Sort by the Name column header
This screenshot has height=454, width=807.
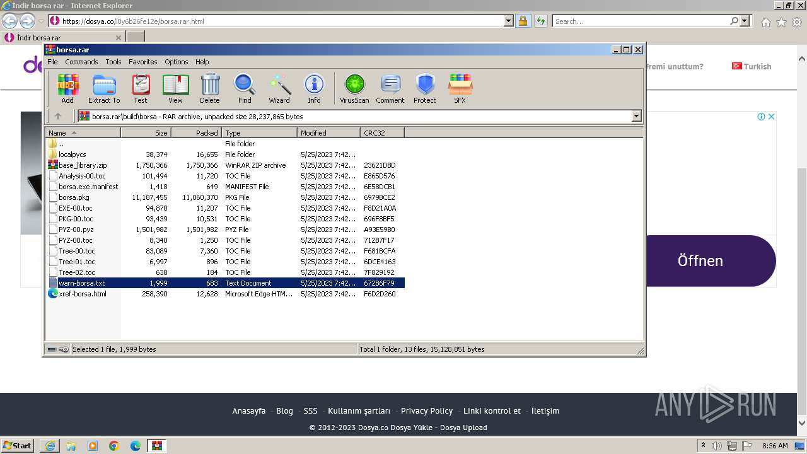click(x=83, y=133)
